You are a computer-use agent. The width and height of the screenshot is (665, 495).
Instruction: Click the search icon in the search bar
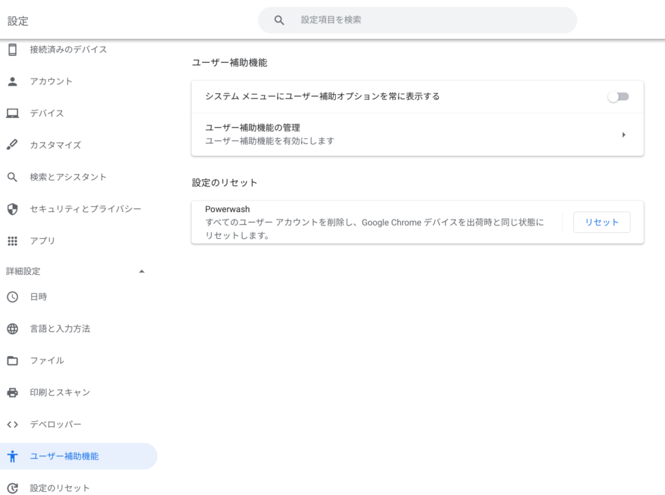[x=279, y=20]
